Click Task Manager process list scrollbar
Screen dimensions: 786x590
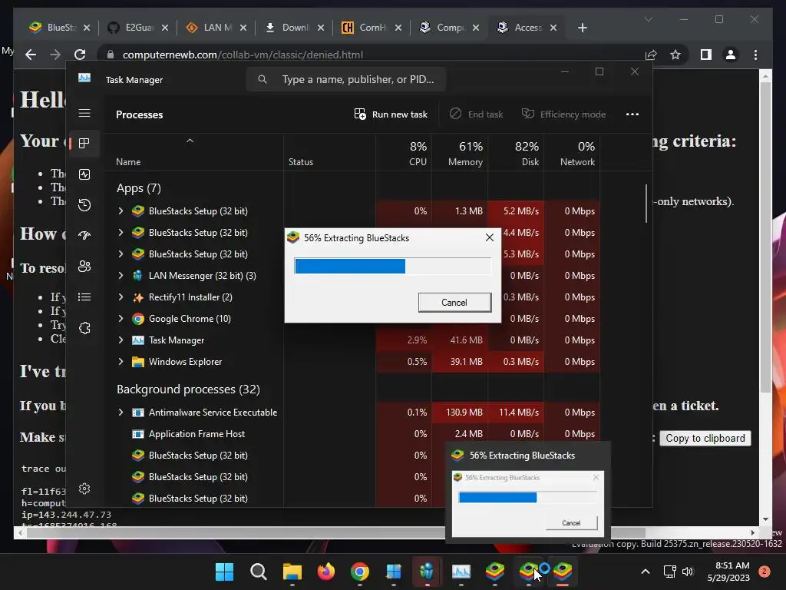coord(646,203)
